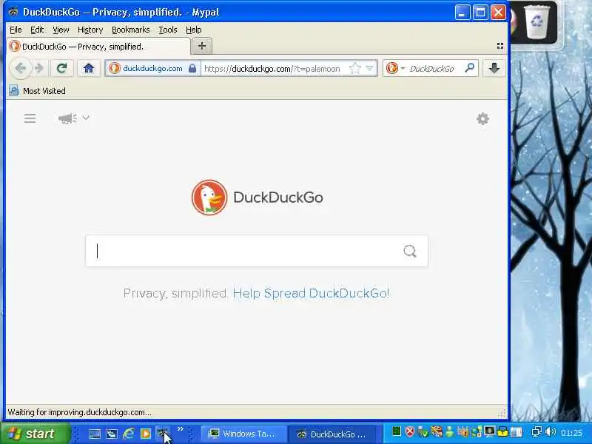Open the Recycle Bin on desktop
The image size is (592, 444).
(536, 21)
